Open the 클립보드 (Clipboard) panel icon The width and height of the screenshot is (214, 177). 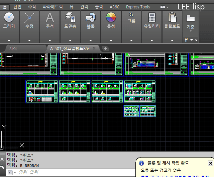[172, 17]
